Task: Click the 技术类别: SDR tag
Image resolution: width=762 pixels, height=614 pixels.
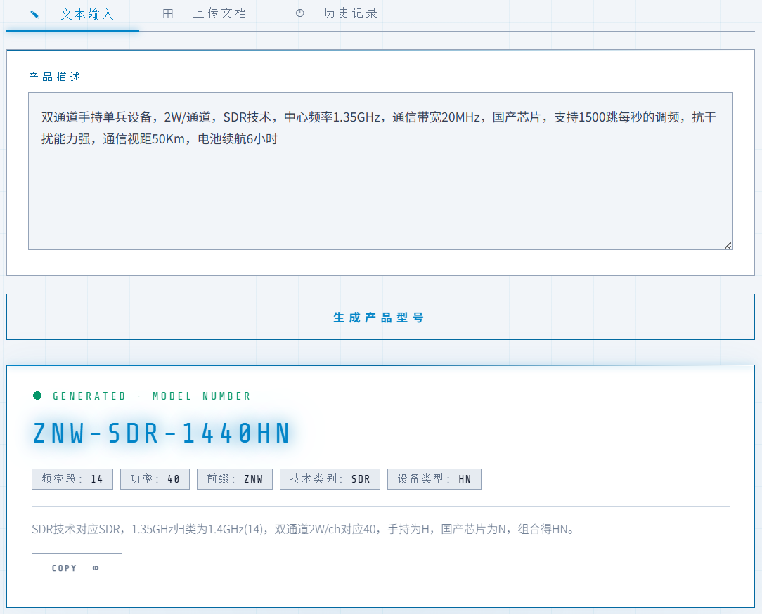Action: [x=330, y=479]
